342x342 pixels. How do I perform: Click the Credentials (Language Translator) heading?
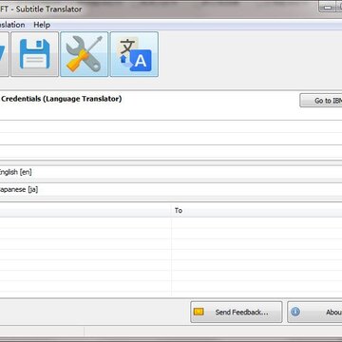(62, 99)
